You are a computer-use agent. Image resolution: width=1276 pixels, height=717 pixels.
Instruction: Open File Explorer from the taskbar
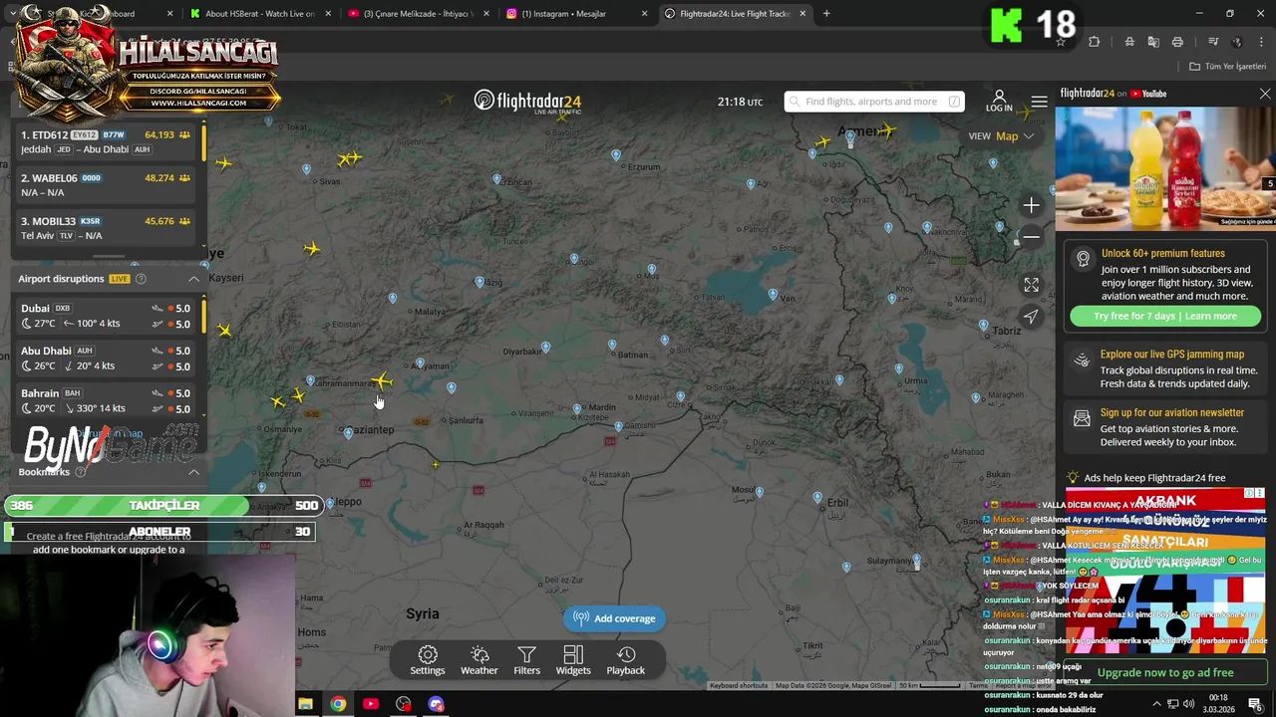(305, 704)
